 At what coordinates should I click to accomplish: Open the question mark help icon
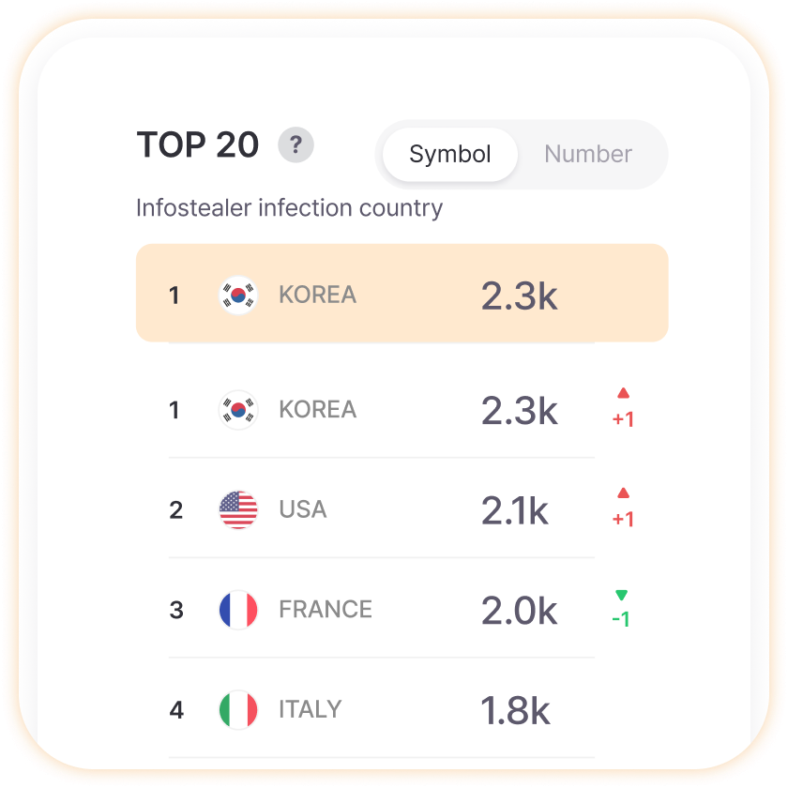click(296, 144)
